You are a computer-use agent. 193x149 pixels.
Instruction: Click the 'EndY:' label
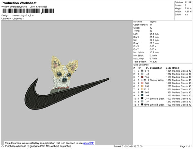pyautogui.click(x=136, y=49)
